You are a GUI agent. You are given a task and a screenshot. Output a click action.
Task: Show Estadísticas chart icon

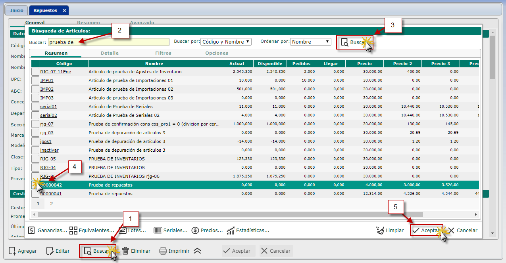tap(231, 230)
